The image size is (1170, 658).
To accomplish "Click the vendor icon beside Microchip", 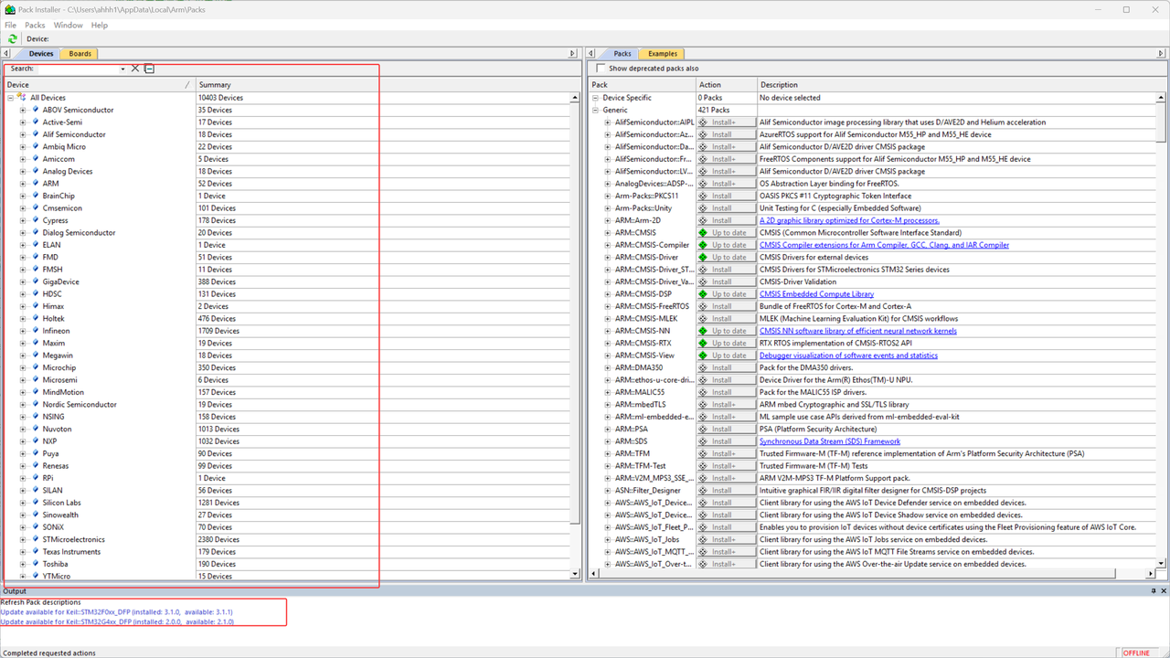I will point(35,367).
